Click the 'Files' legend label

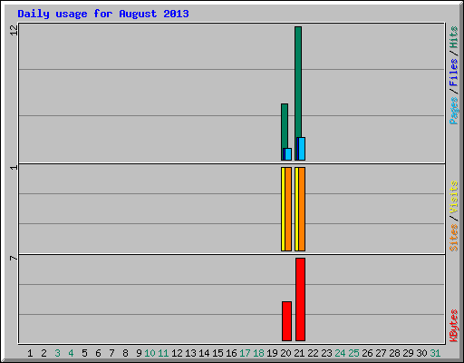tap(453, 73)
